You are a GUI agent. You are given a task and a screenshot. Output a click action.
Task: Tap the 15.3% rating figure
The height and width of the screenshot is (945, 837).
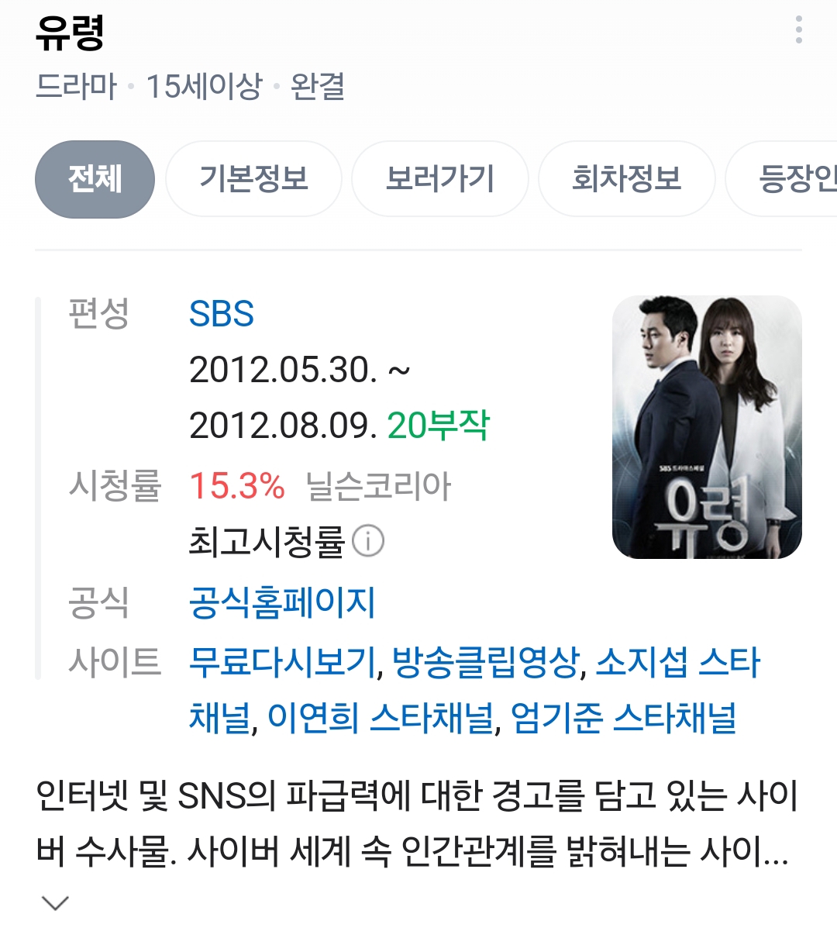tap(237, 486)
